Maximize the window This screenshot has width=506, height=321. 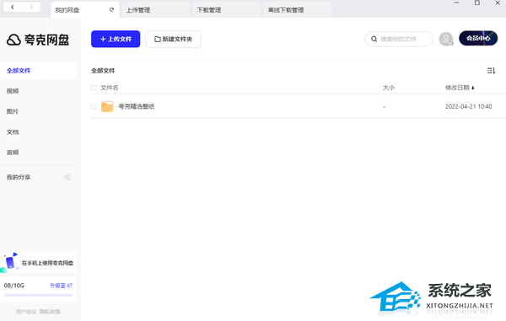(x=477, y=3)
